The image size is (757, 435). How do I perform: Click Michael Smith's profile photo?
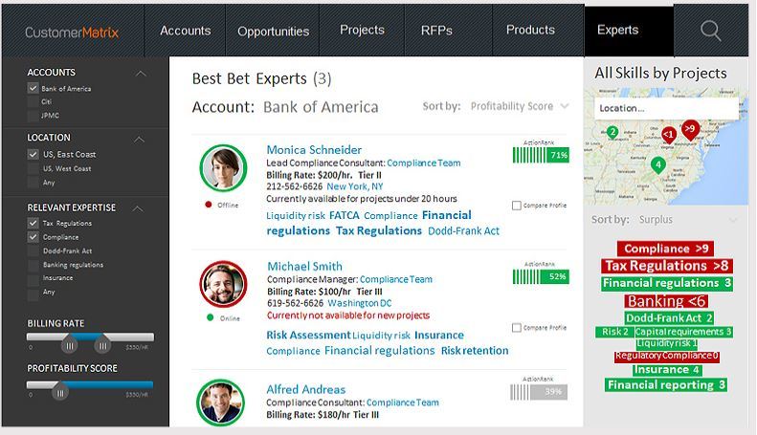click(223, 284)
